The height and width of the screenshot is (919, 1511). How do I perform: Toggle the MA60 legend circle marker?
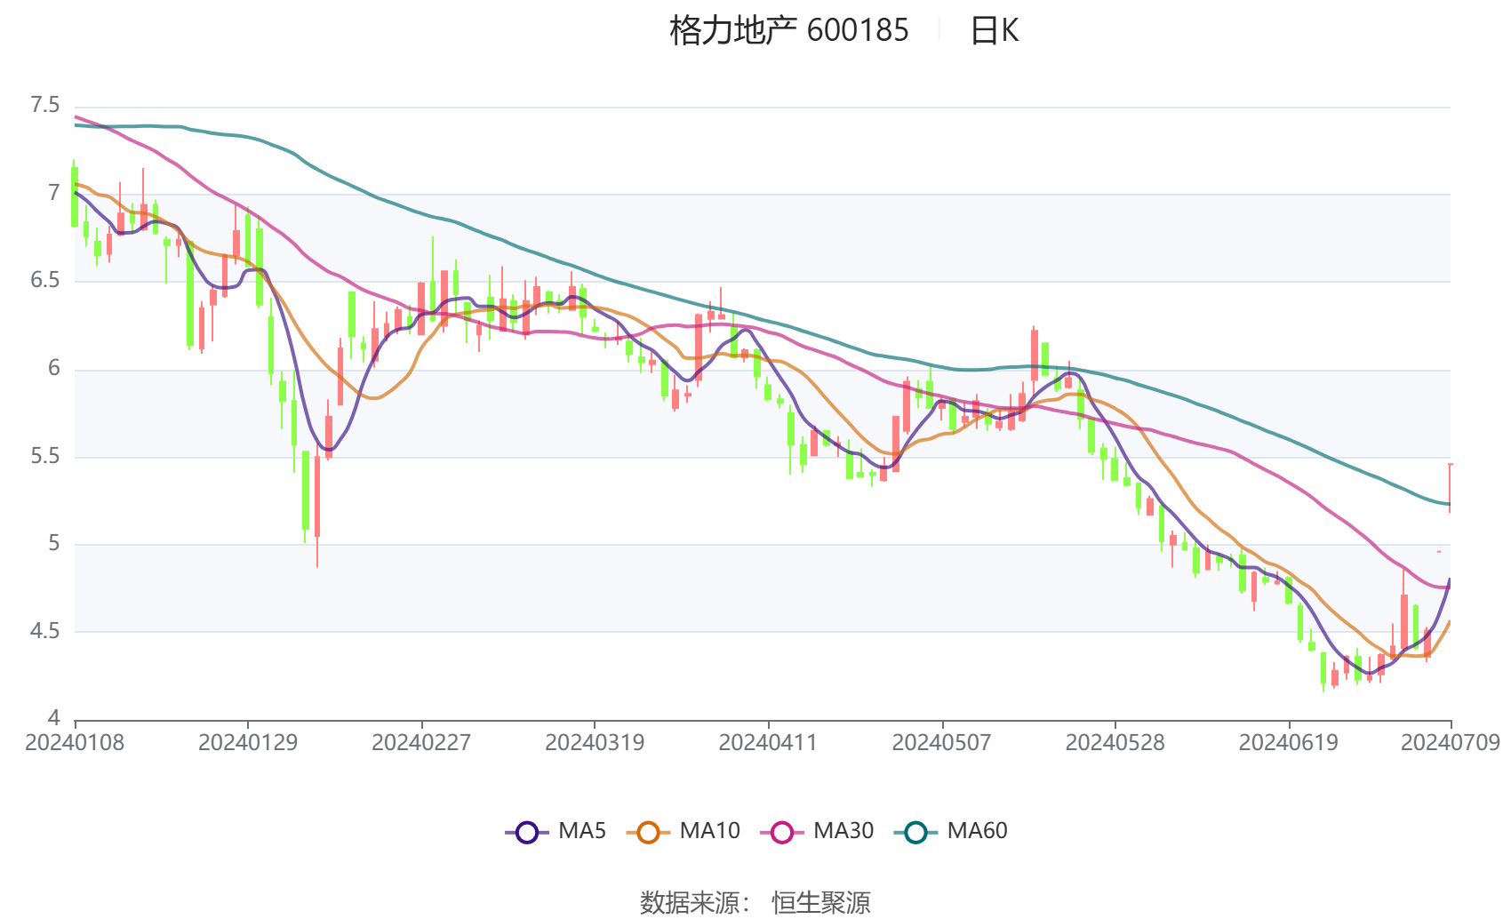(x=915, y=833)
